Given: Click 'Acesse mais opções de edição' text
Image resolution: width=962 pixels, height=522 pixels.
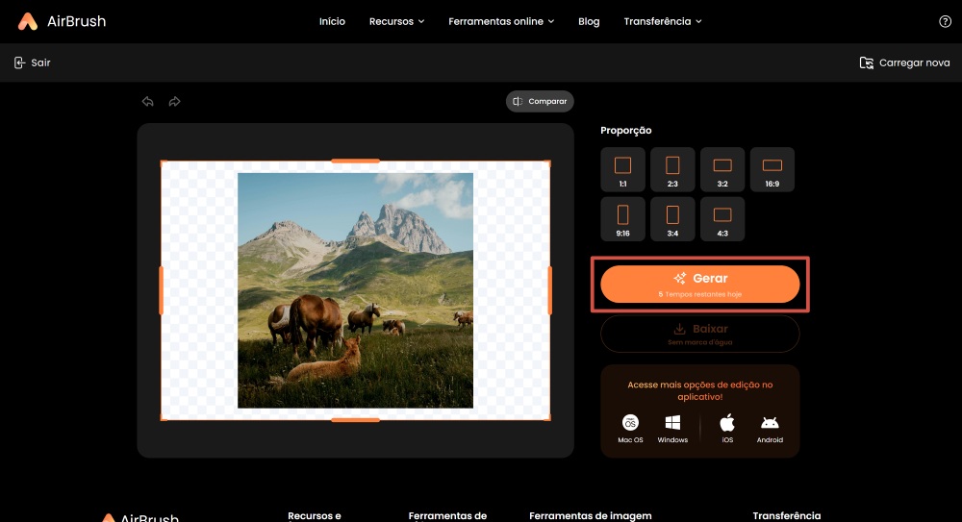Looking at the screenshot, I should pos(700,390).
